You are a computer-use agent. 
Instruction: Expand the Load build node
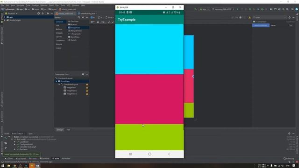(x=14, y=142)
